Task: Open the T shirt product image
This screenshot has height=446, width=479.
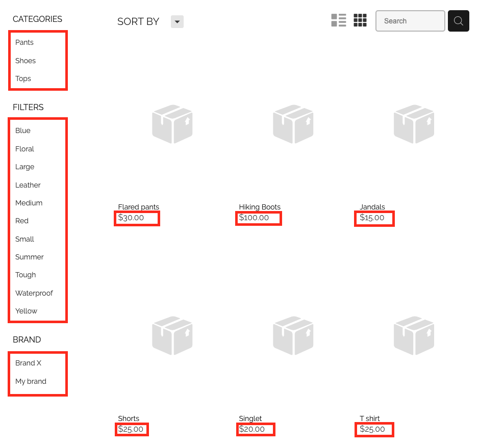Action: 414,335
